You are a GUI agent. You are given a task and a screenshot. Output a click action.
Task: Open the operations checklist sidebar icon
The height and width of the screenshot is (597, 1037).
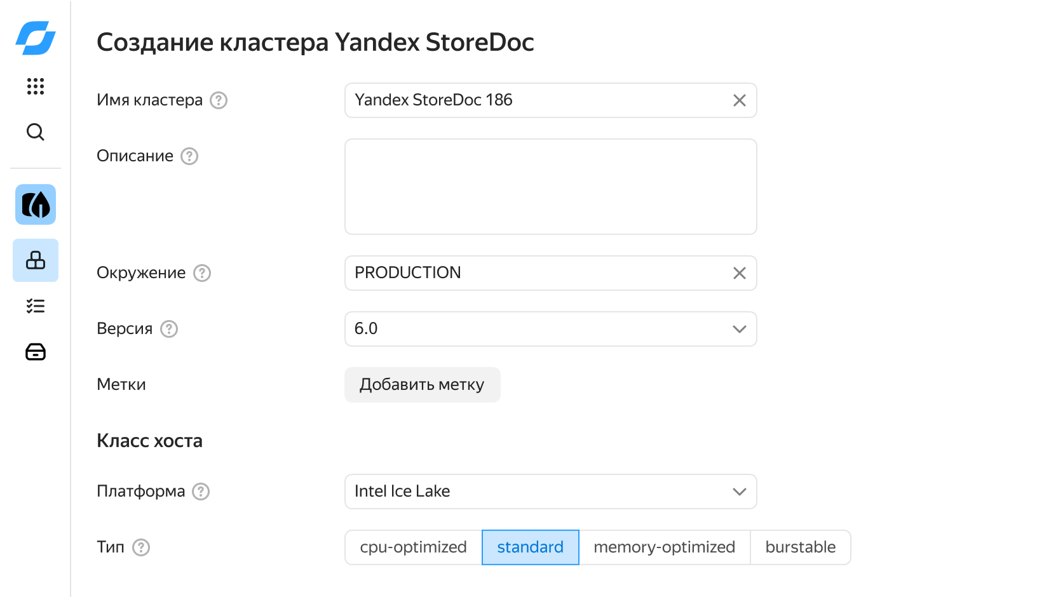click(36, 306)
